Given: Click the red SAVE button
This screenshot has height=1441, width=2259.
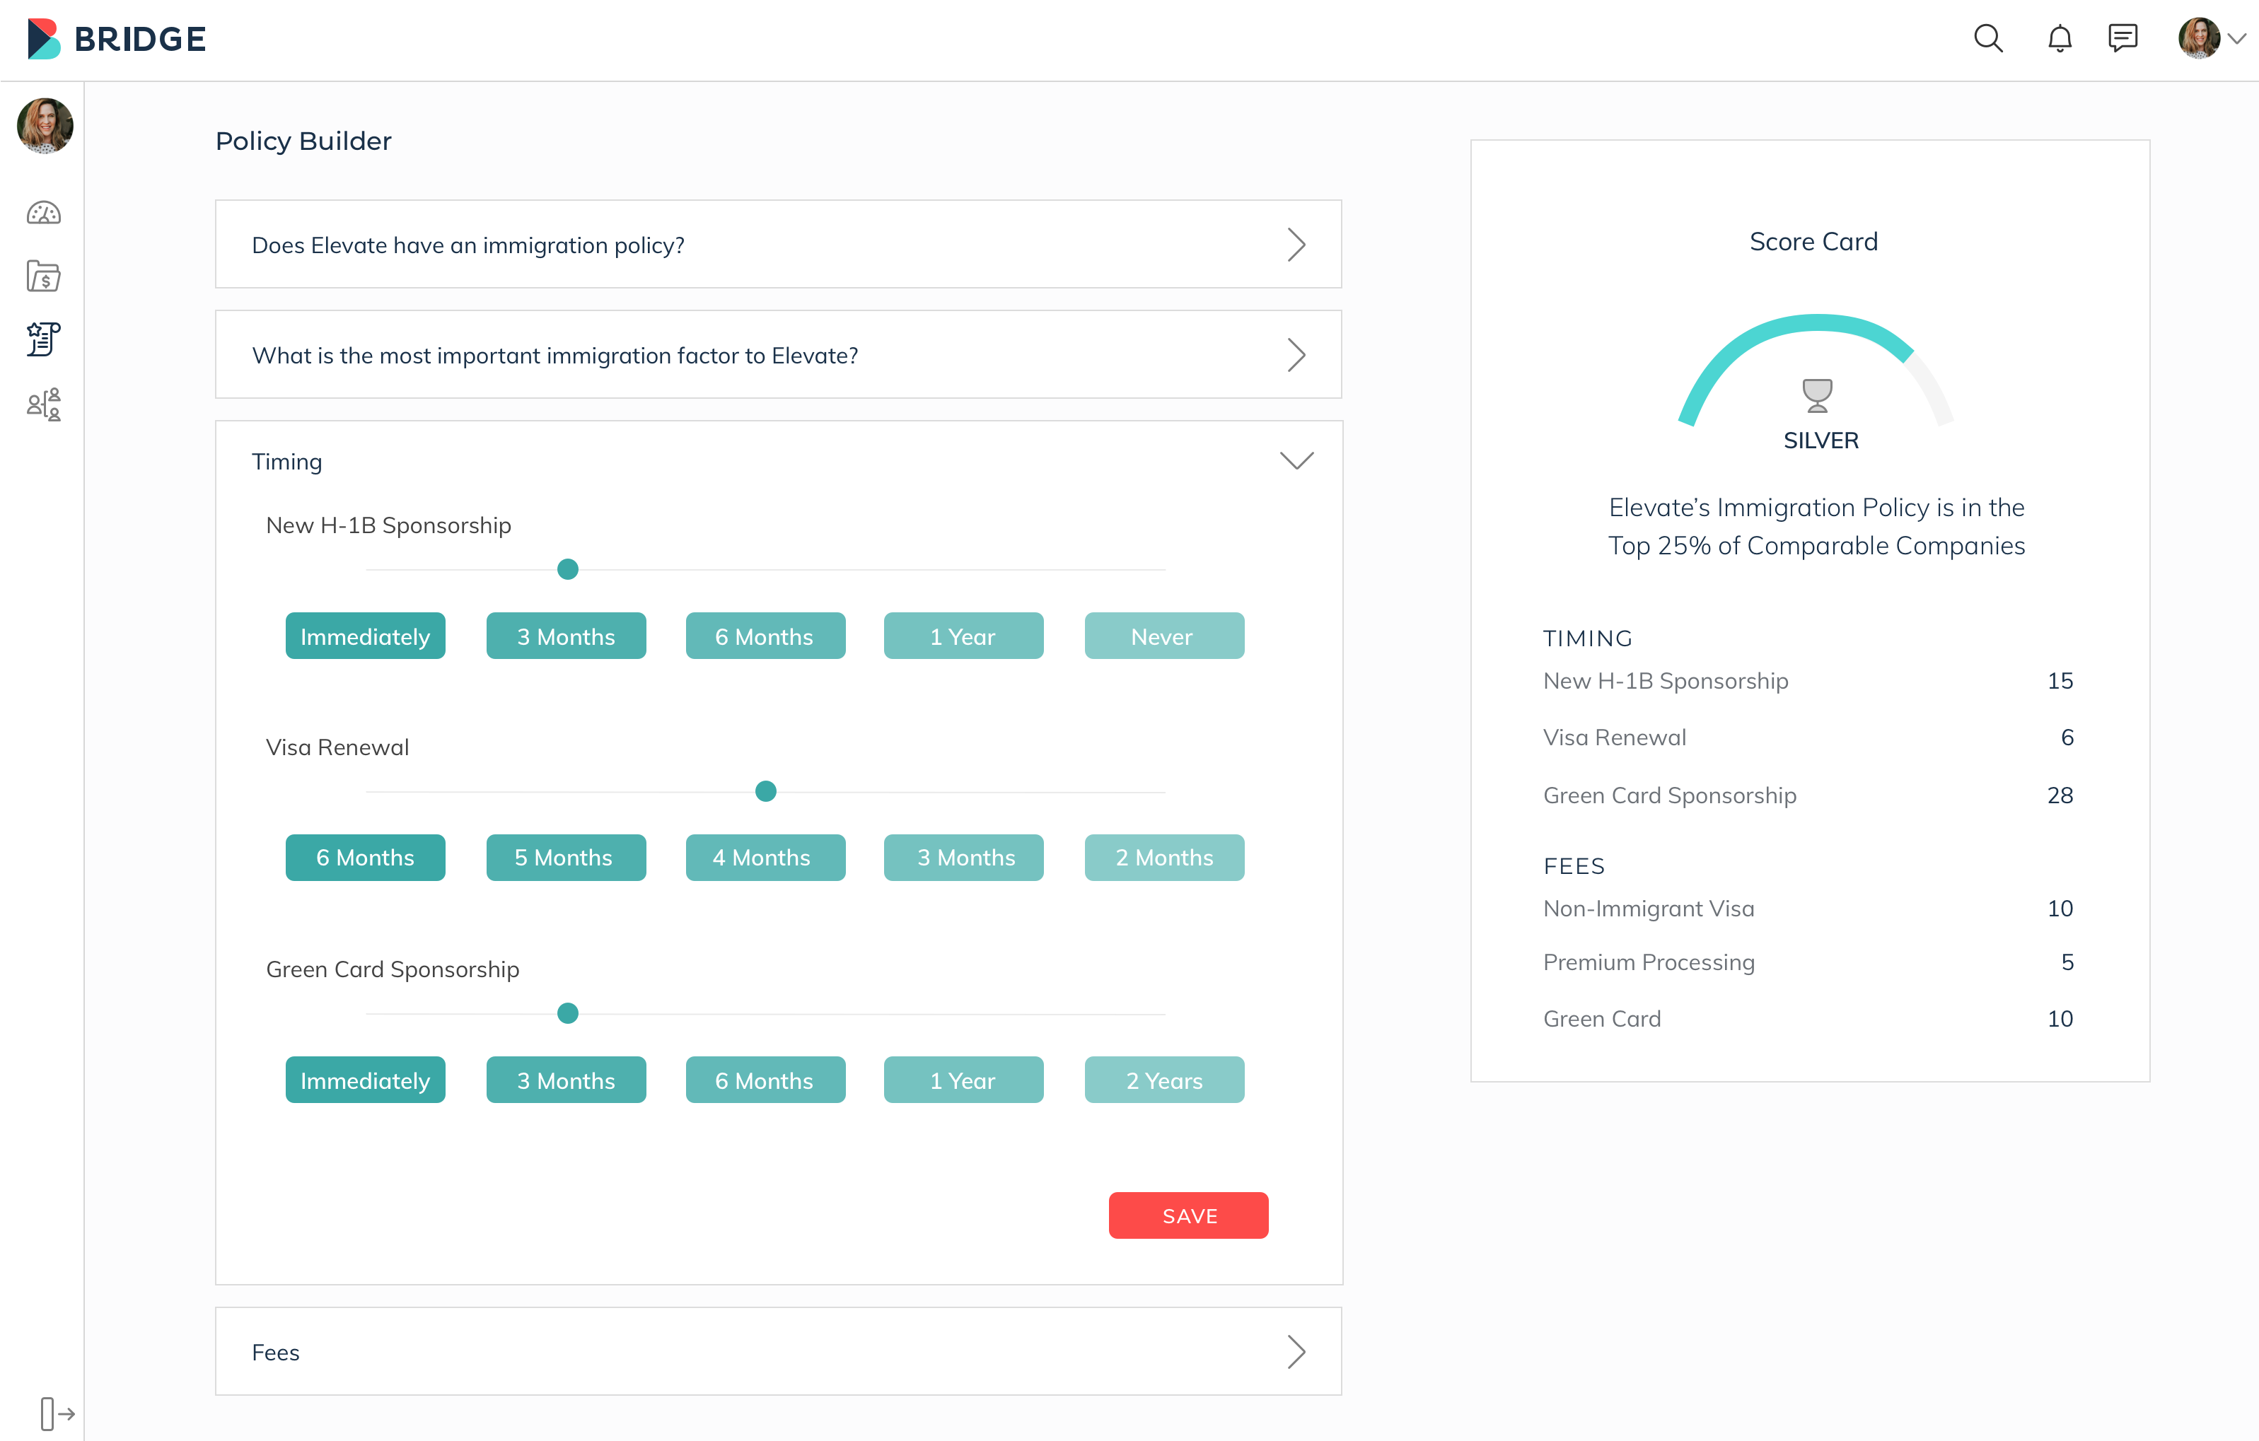Looking at the screenshot, I should point(1187,1216).
